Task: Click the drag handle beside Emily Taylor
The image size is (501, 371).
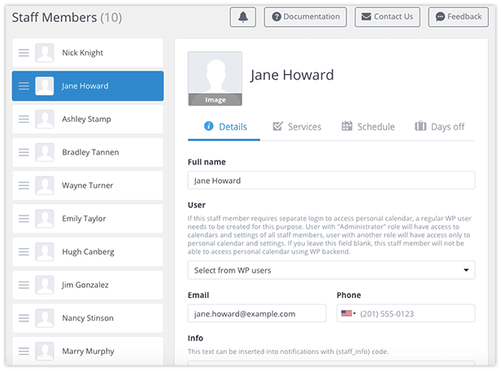Action: (x=24, y=219)
